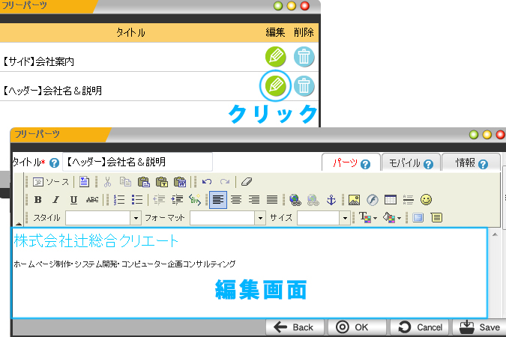Click the Anchor icon
The width and height of the screenshot is (506, 337).
[331, 200]
